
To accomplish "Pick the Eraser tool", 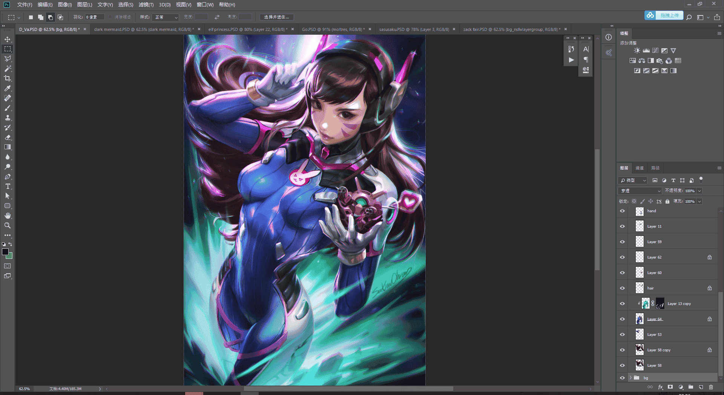I will tap(8, 137).
